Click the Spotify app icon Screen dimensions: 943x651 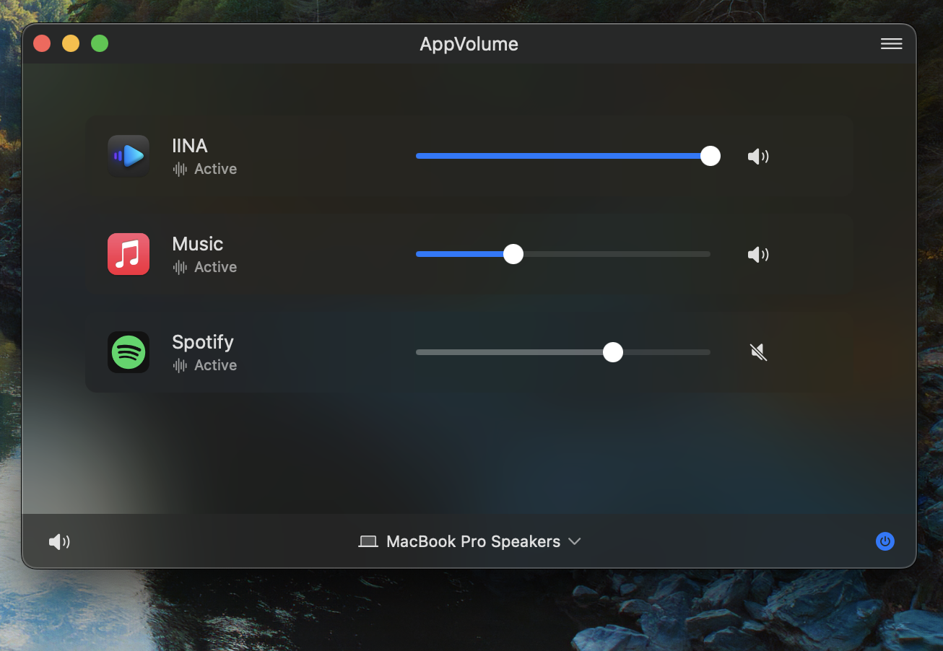click(x=129, y=352)
